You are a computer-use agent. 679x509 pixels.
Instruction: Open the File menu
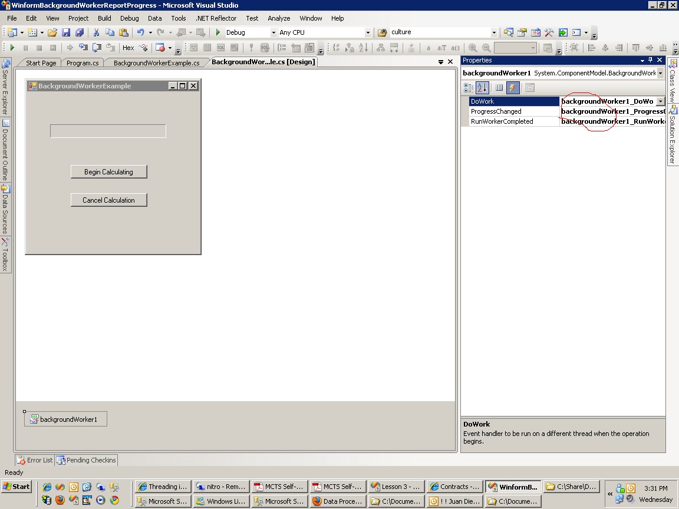coord(12,18)
